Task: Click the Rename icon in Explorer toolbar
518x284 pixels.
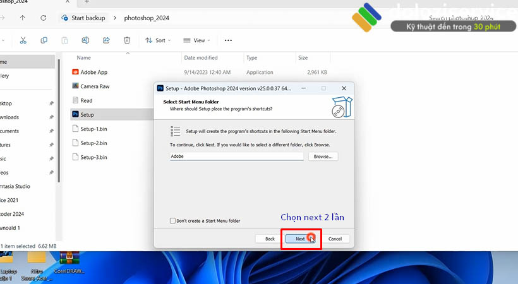Action: point(85,40)
